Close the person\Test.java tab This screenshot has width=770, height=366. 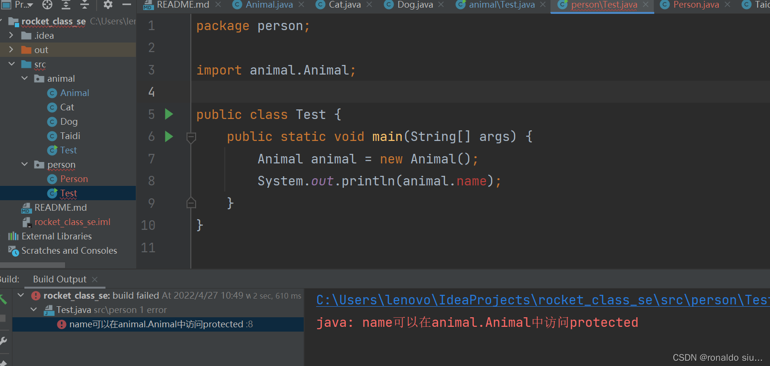click(646, 5)
